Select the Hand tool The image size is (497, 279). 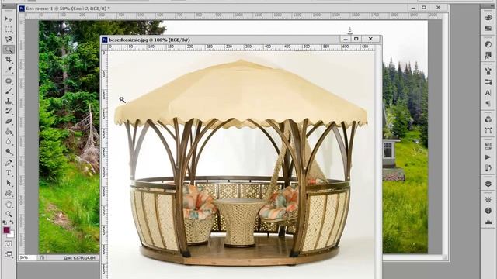click(9, 205)
